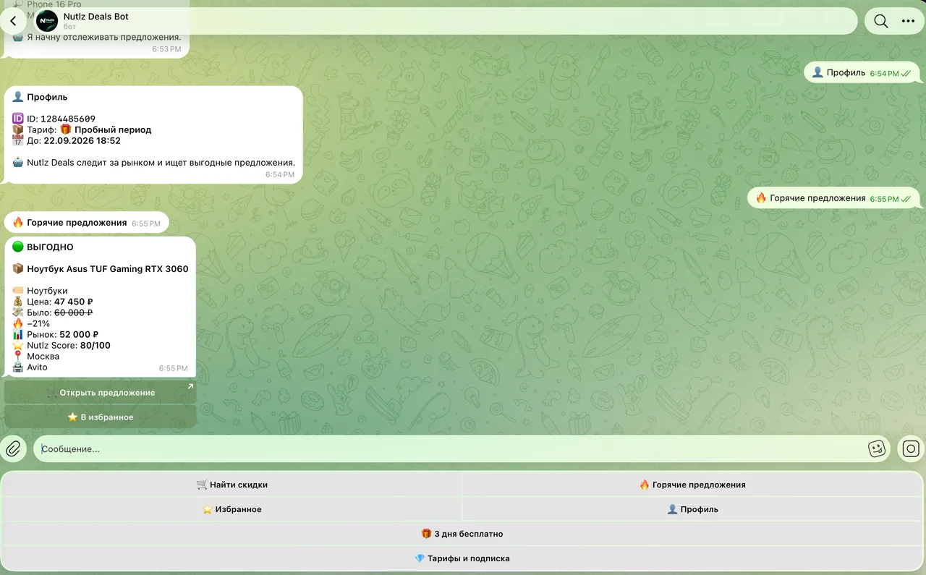Viewport: 926px width, 575px height.
Task: Click the Открыть предложение inline button
Action: (100, 393)
